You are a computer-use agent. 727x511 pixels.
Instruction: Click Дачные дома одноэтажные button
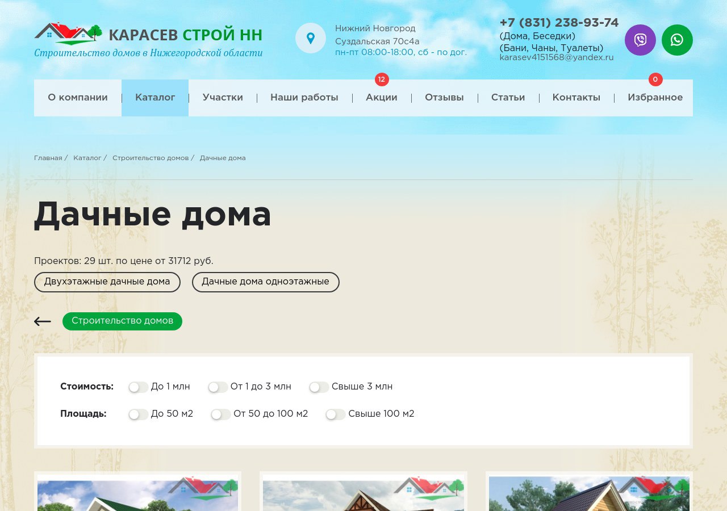coord(265,282)
